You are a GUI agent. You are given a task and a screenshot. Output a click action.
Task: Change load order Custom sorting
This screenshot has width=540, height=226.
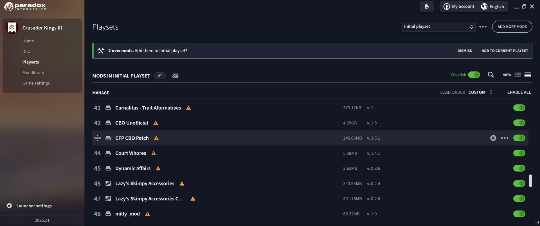[x=480, y=92]
